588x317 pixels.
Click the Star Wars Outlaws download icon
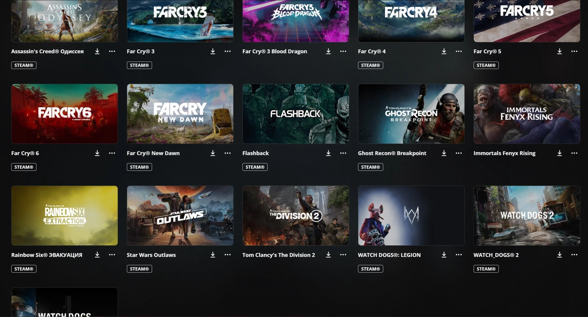pyautogui.click(x=213, y=255)
